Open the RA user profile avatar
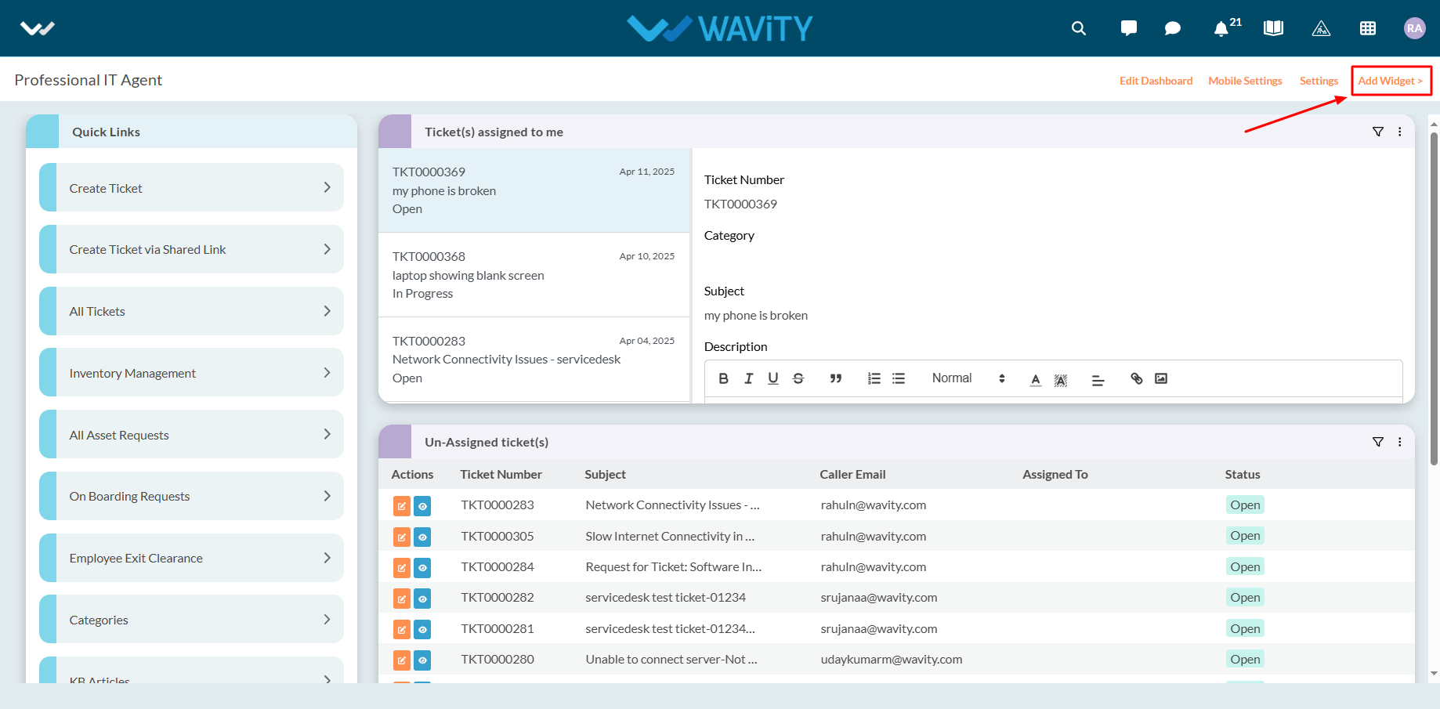Image resolution: width=1440 pixels, height=709 pixels. click(1414, 28)
